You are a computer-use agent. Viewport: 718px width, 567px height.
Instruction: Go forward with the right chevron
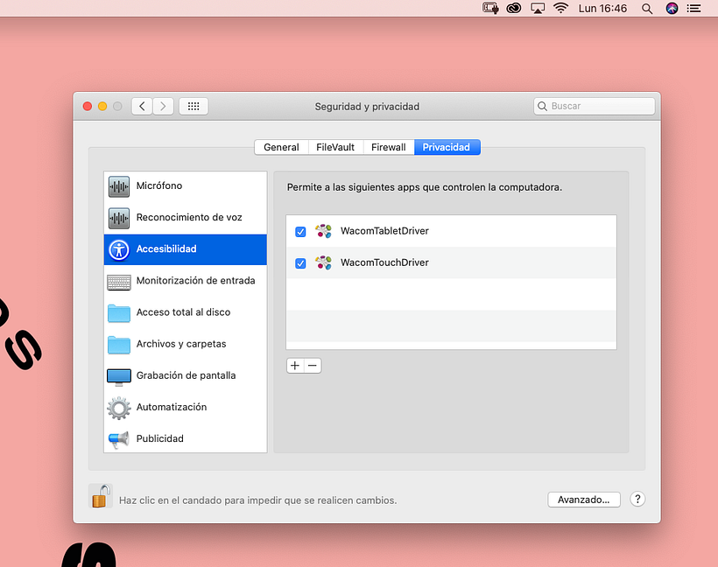click(163, 107)
